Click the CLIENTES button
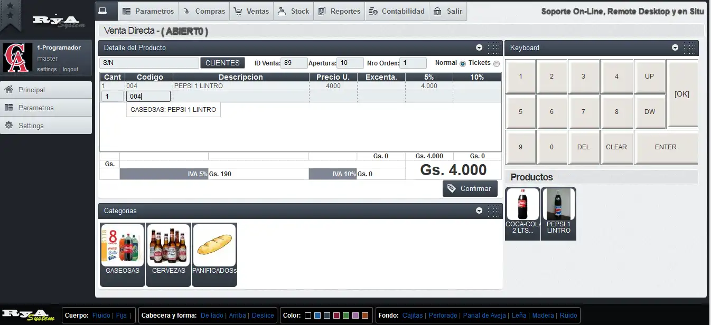 click(x=222, y=63)
